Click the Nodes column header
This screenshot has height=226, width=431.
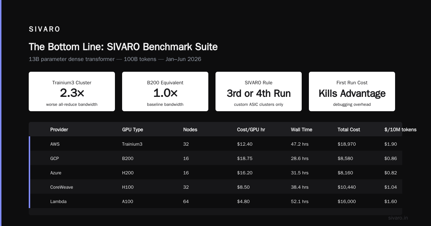coord(190,130)
